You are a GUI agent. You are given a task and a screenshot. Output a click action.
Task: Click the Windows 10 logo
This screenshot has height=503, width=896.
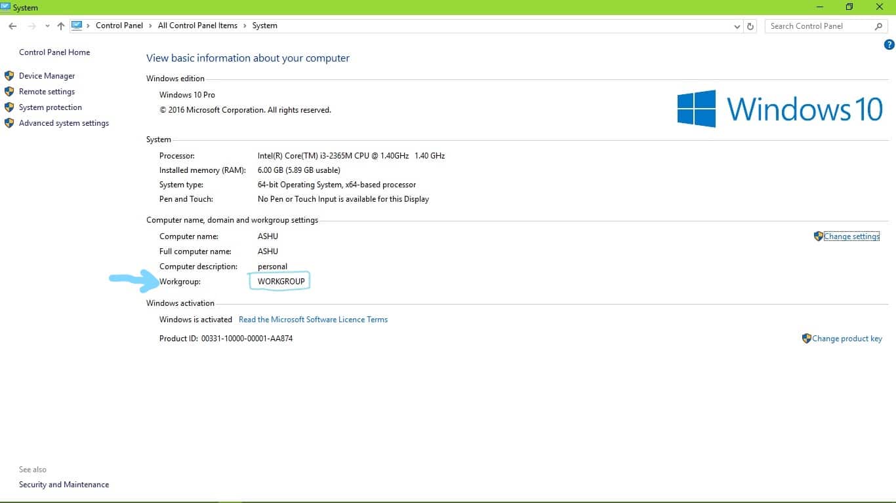coord(780,109)
